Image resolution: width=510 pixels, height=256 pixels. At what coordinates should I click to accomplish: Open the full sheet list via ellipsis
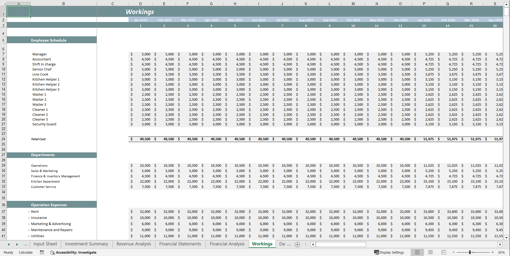[x=25, y=244]
